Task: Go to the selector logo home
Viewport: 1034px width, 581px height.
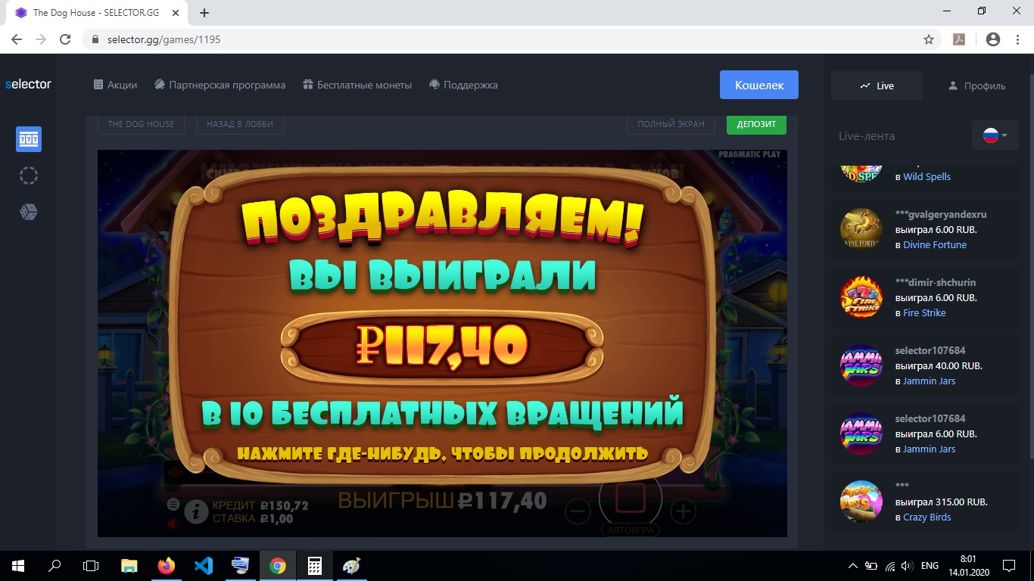Action: [x=28, y=84]
